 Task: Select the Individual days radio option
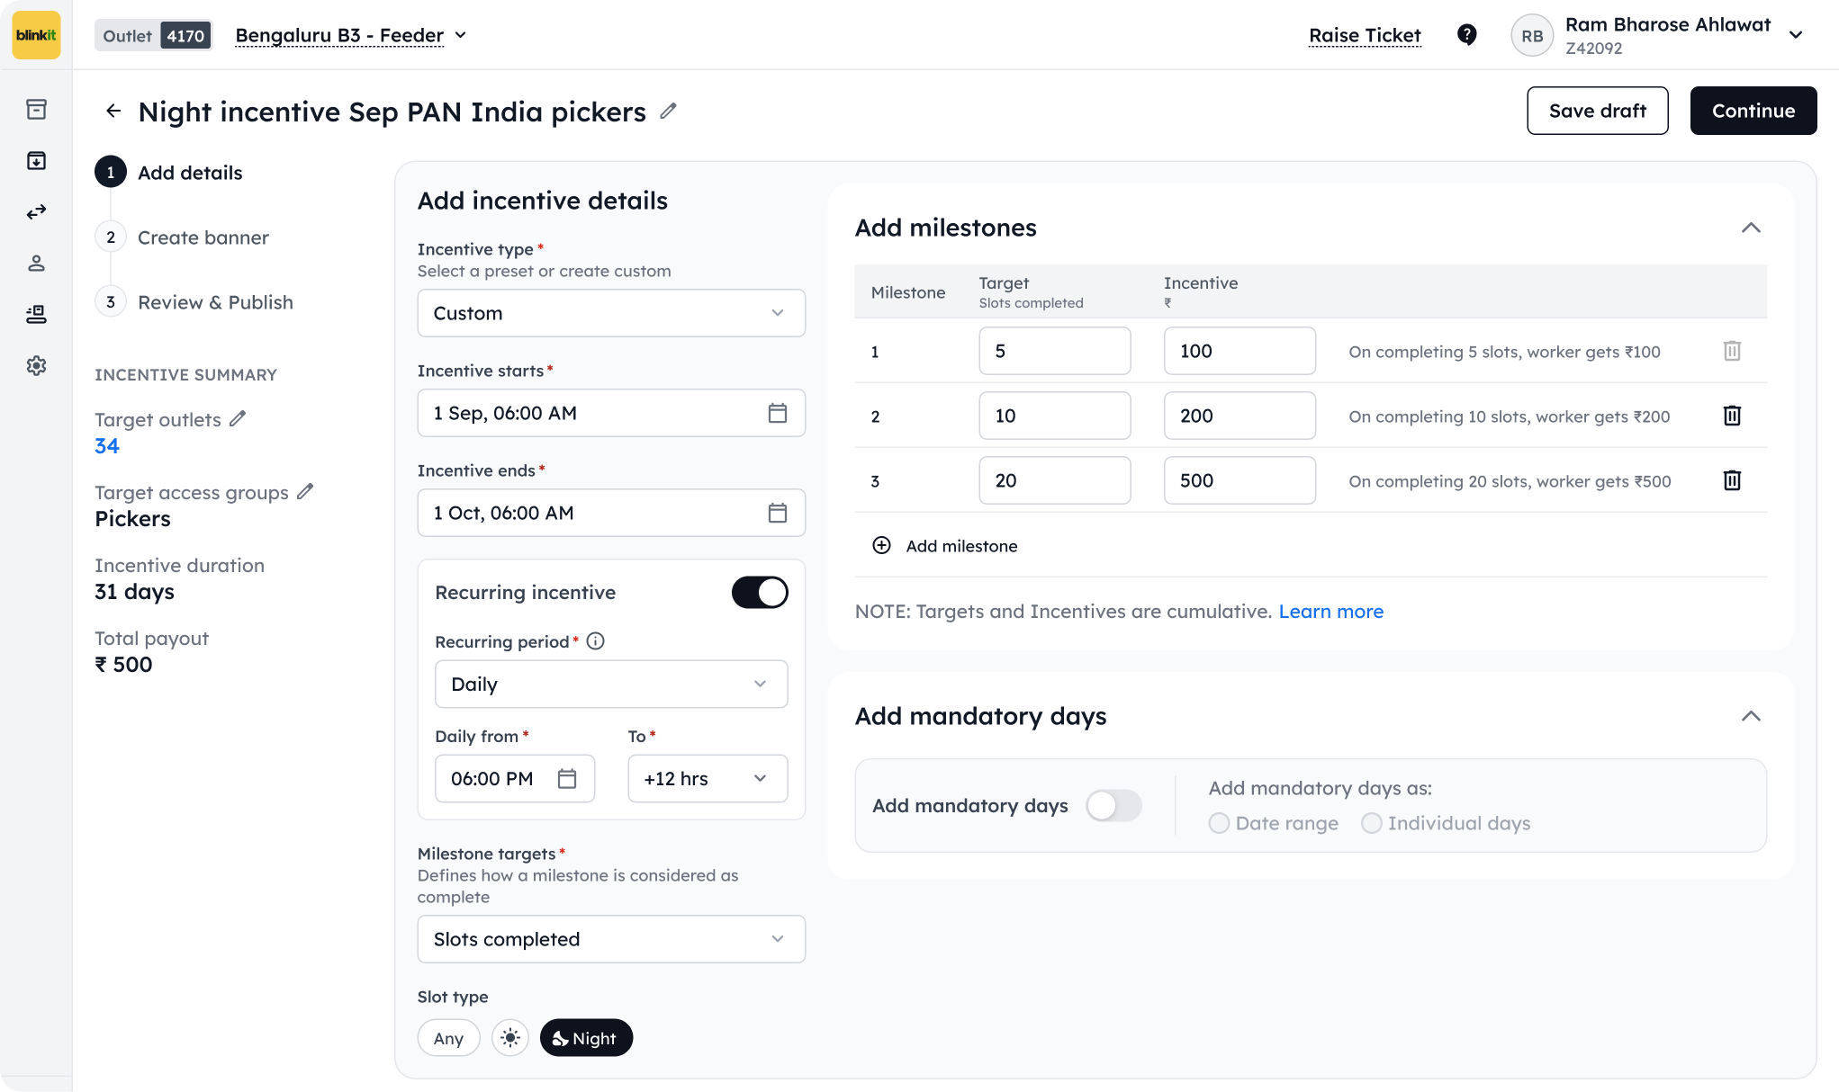(x=1446, y=823)
